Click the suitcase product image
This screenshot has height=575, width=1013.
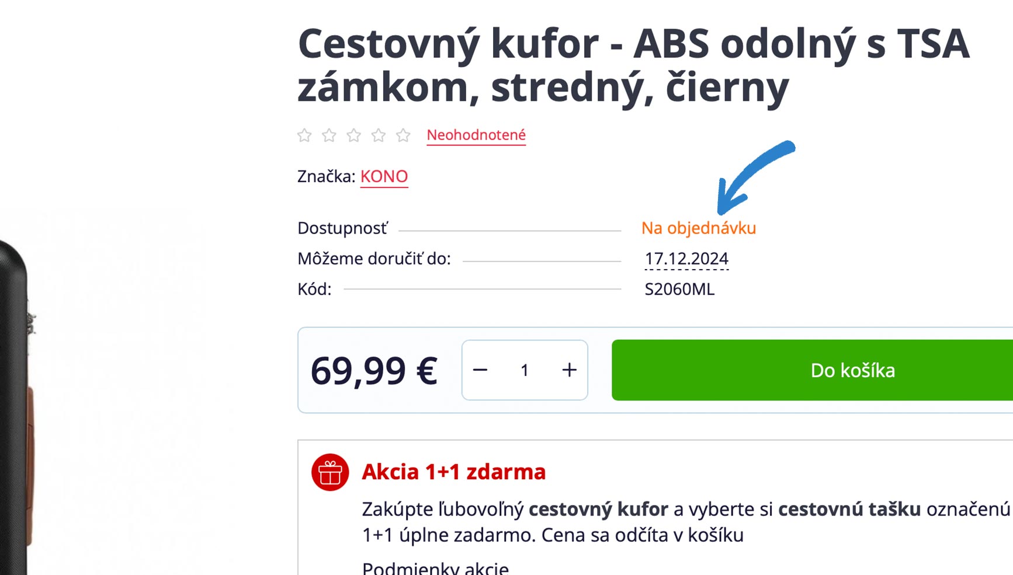18,409
